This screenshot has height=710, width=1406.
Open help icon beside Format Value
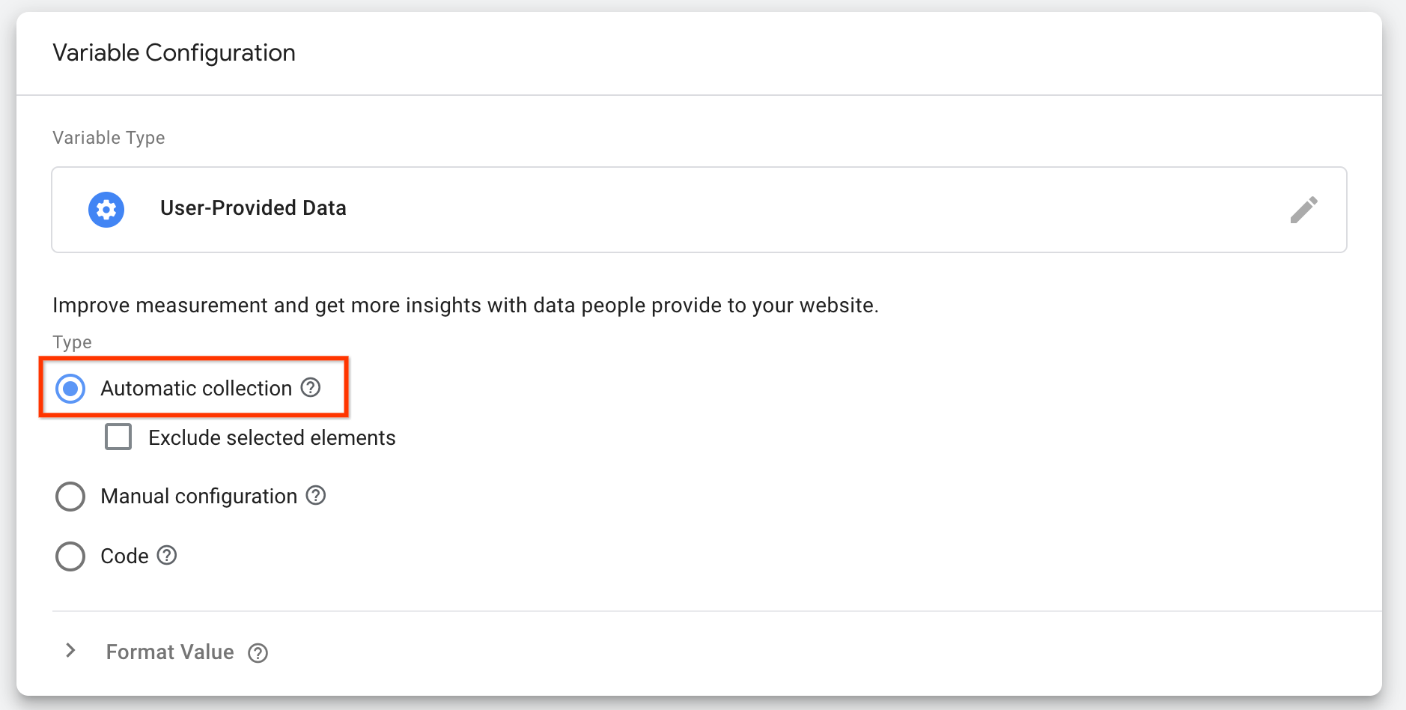click(258, 653)
